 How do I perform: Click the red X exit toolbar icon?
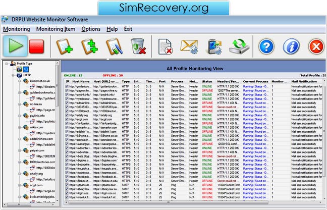pyautogui.click(x=316, y=46)
